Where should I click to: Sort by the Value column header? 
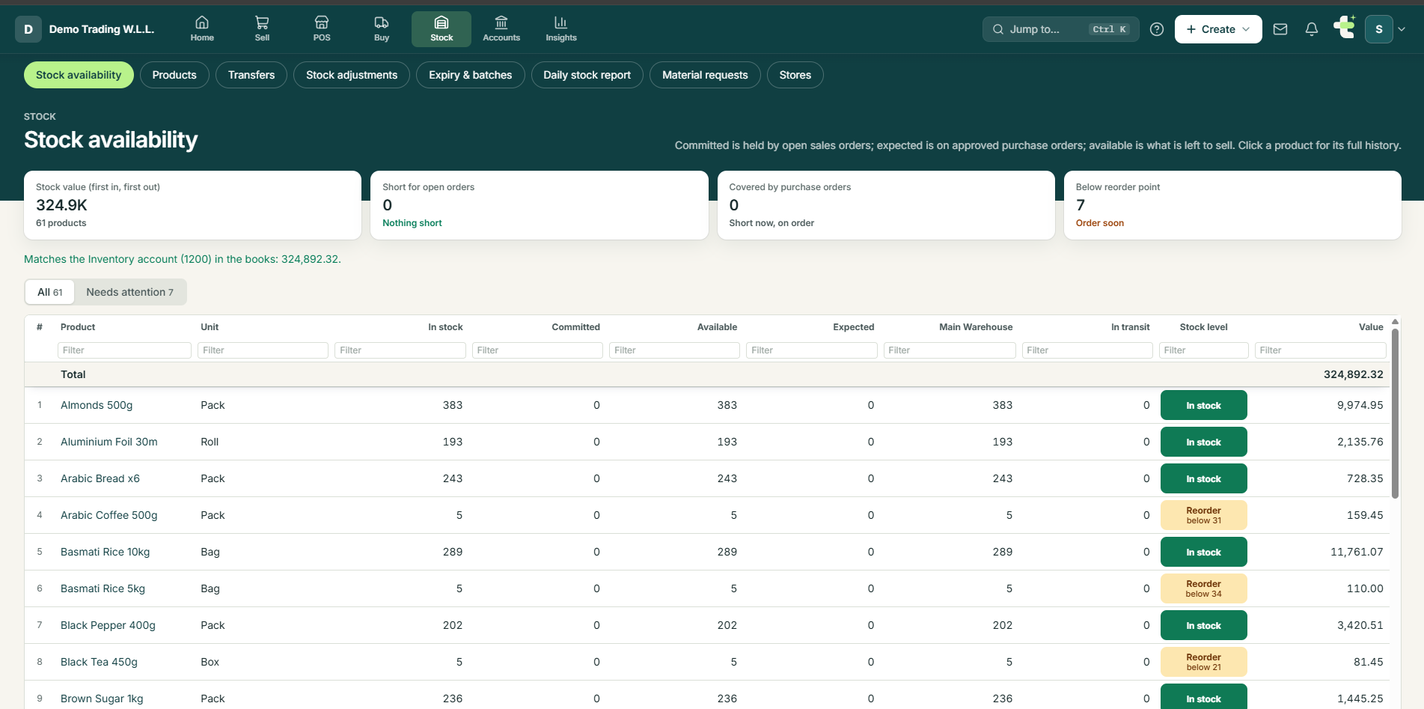(1371, 327)
